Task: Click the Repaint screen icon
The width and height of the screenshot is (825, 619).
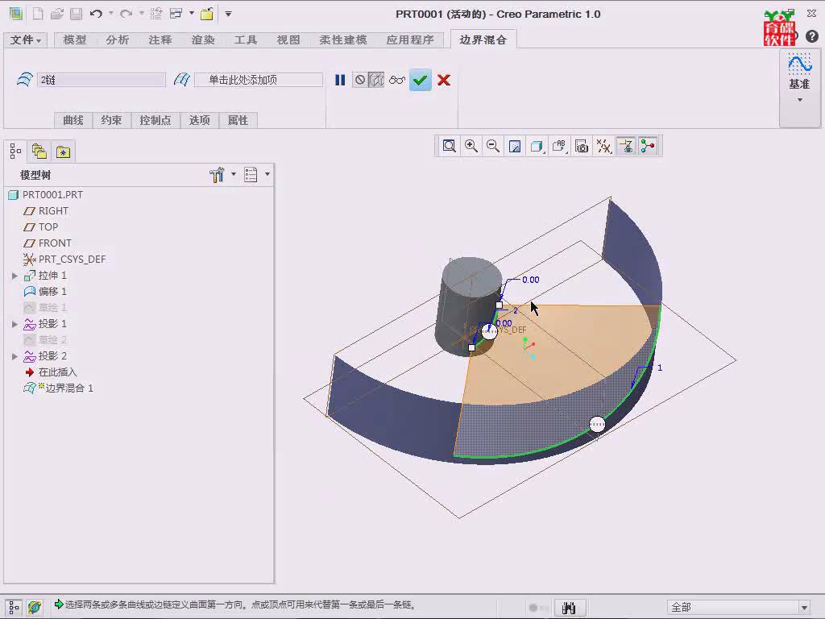Action: tap(515, 146)
